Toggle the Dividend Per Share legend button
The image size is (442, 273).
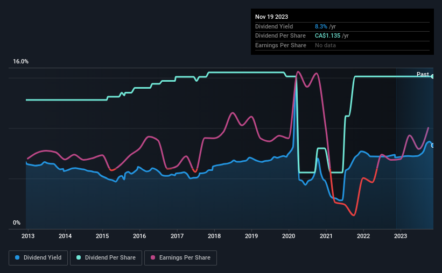pyautogui.click(x=106, y=258)
